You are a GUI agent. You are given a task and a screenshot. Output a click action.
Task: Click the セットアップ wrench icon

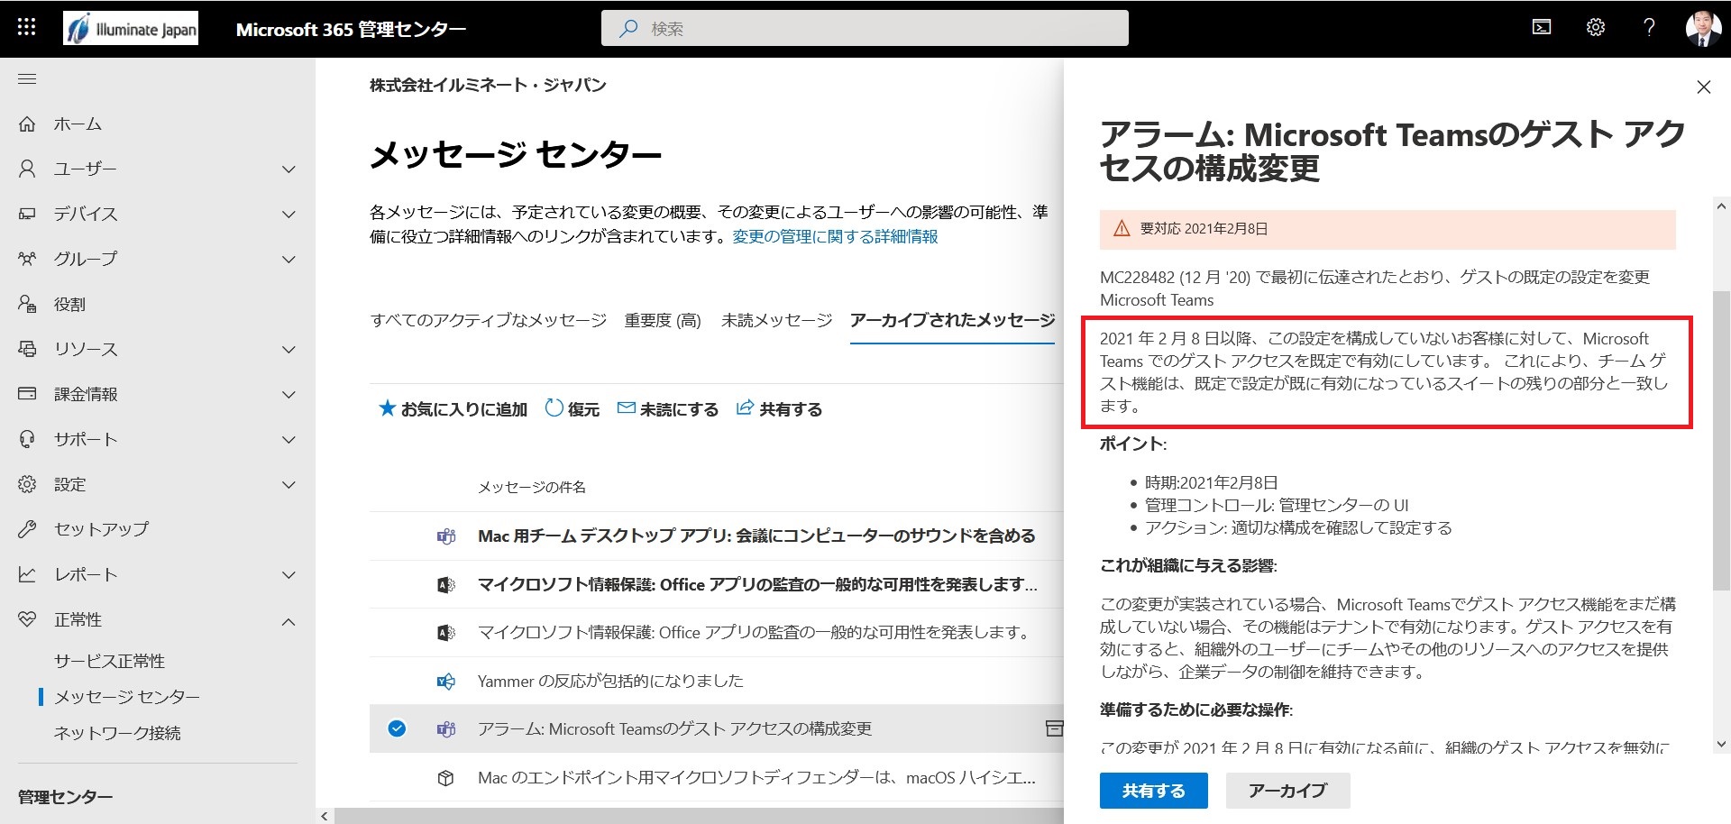click(x=27, y=529)
